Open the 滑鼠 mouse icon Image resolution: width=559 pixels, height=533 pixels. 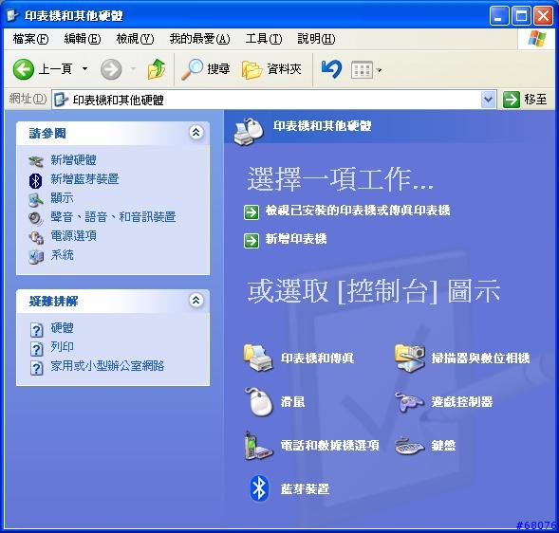point(259,402)
